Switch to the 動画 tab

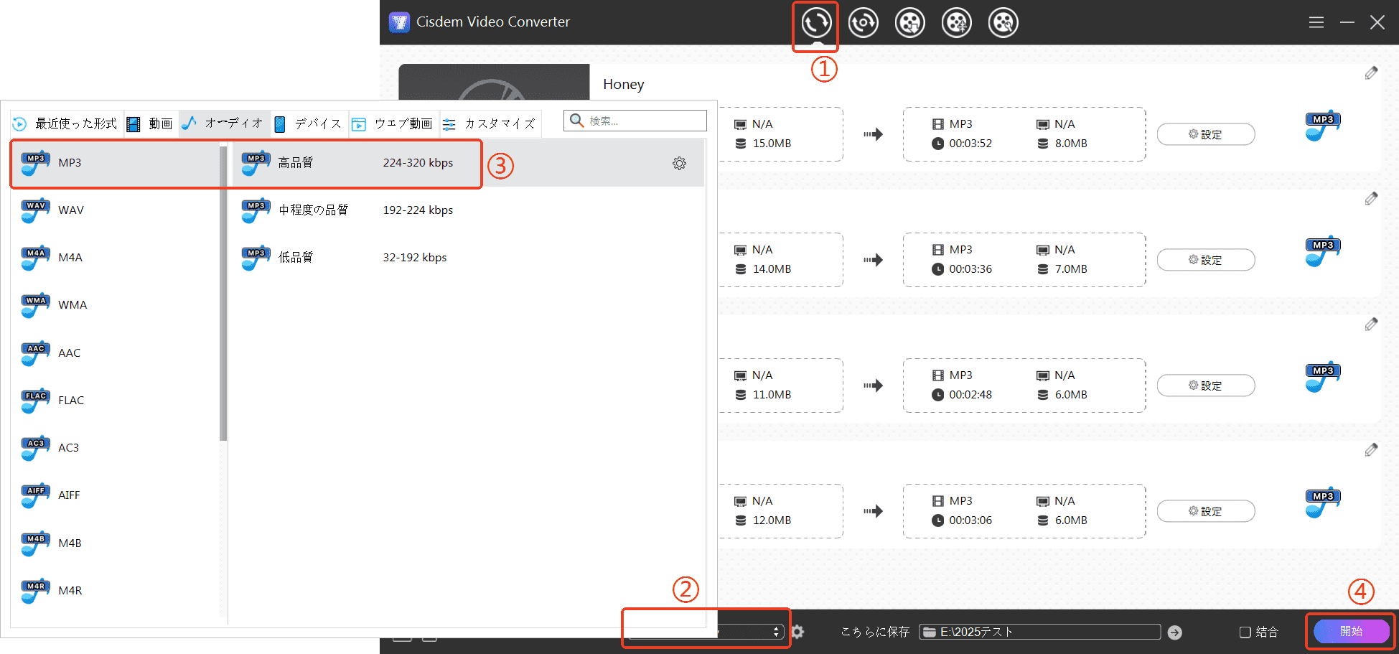click(151, 124)
